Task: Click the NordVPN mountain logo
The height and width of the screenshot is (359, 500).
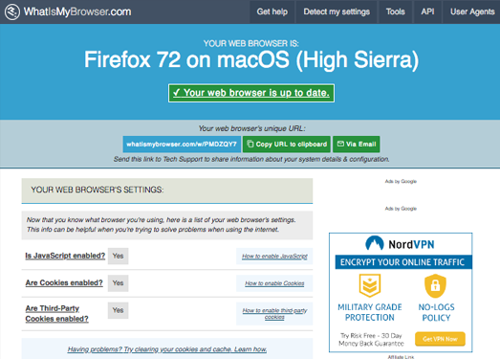Action: point(375,243)
